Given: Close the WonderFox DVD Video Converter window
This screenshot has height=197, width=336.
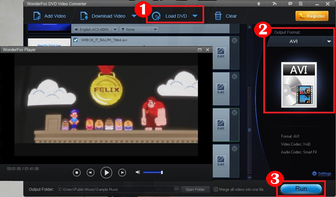Looking at the screenshot, I should [x=328, y=4].
